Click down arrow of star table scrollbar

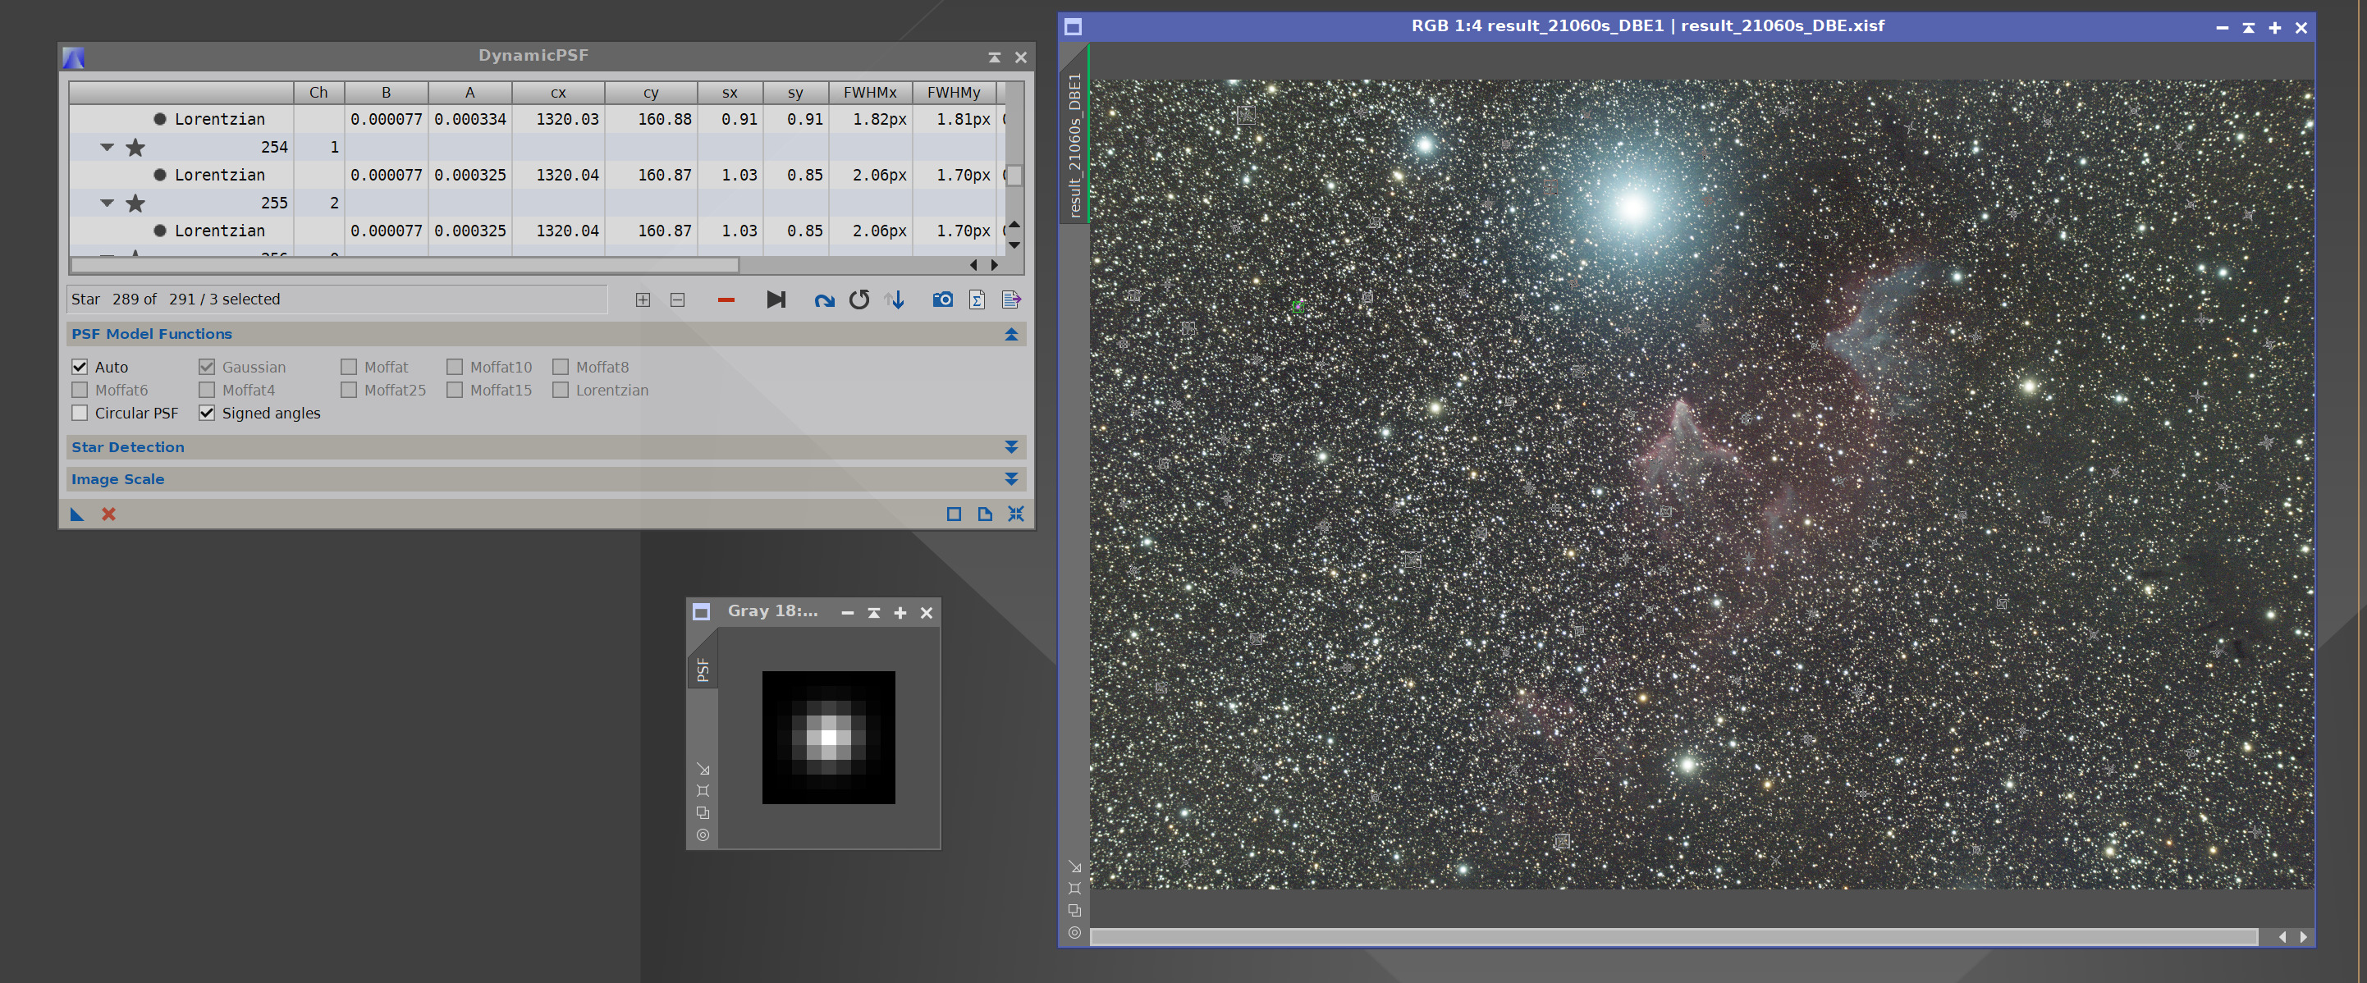coord(1014,245)
